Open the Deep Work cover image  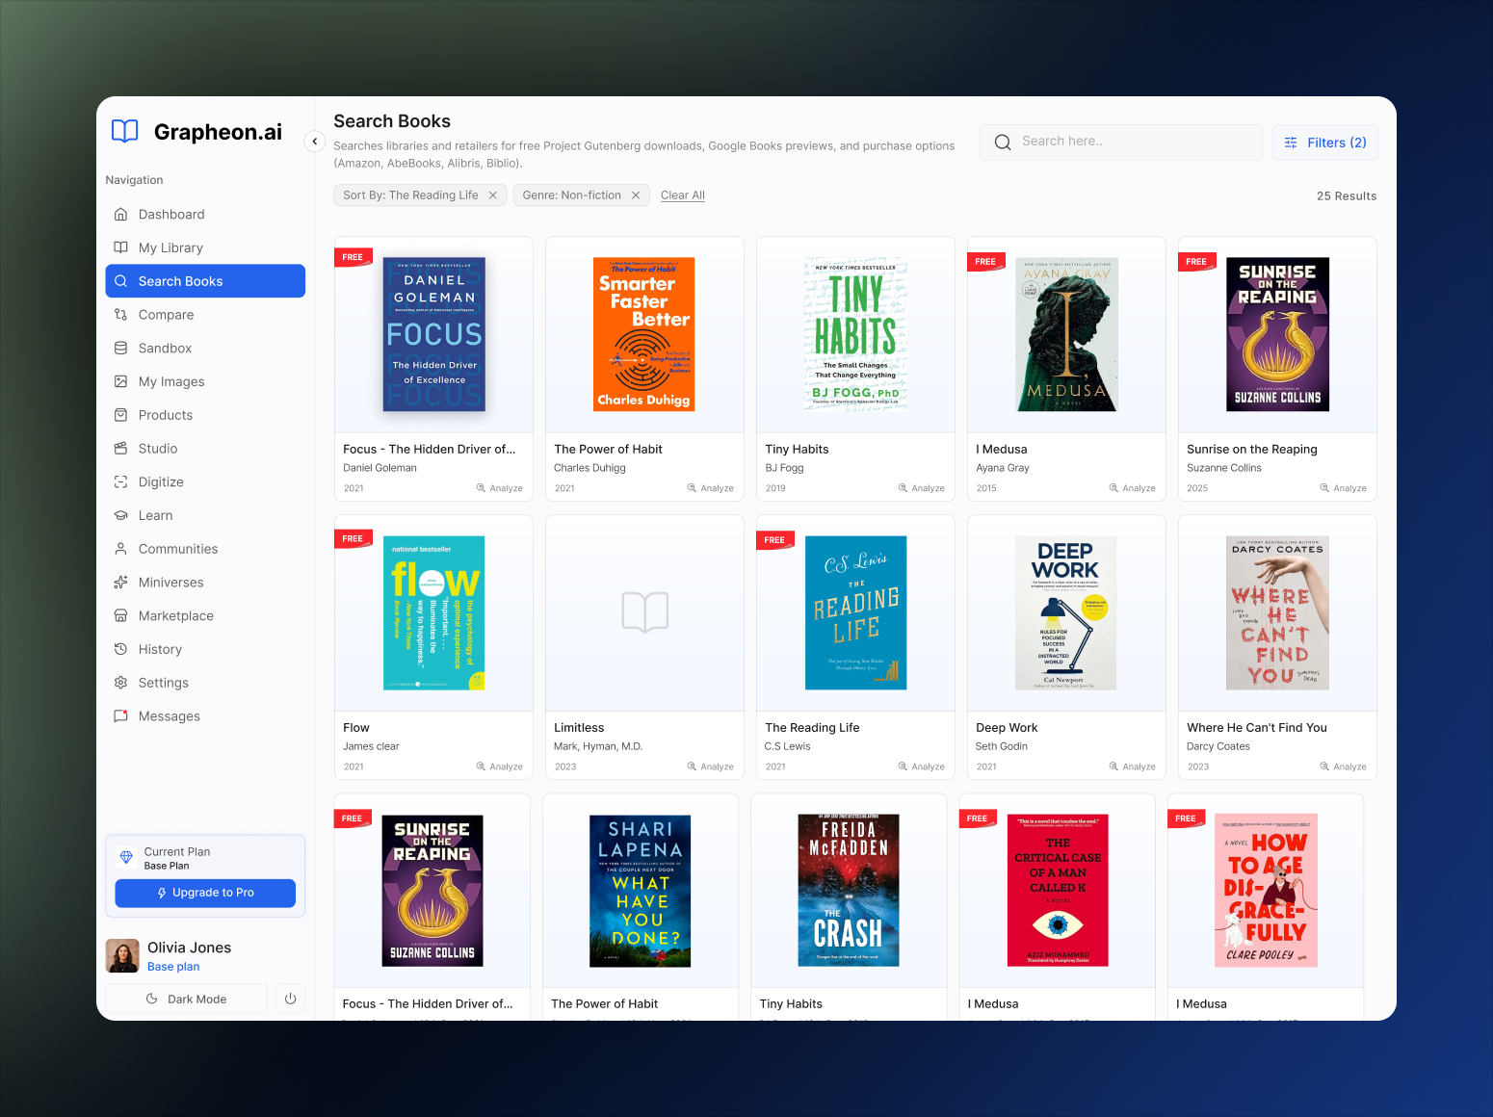[x=1065, y=612]
